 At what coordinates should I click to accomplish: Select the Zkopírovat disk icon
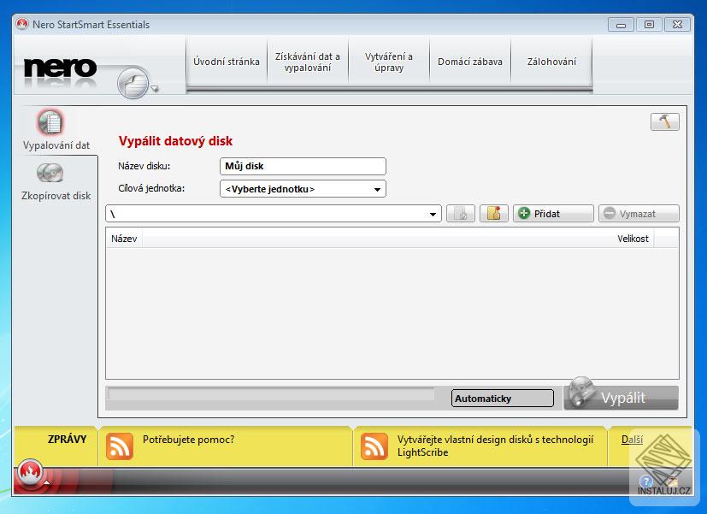(x=50, y=173)
